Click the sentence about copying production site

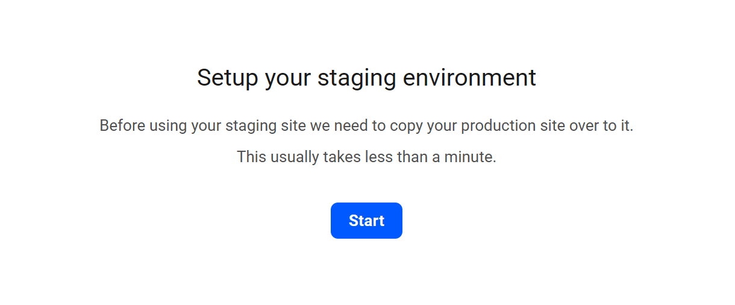click(366, 126)
